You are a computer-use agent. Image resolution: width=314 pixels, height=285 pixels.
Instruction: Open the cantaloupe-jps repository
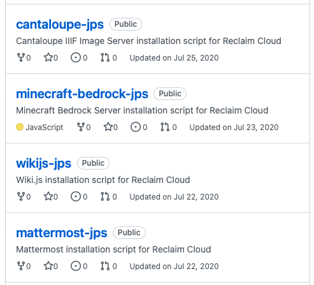click(60, 24)
